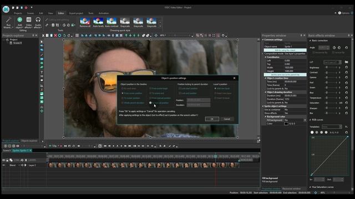This screenshot has height=199, width=355.
Task: Open the Scenes menu tab
Action: [31, 13]
